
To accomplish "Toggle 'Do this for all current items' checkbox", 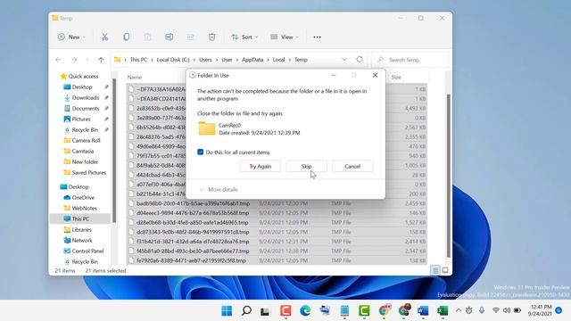I will click(x=200, y=152).
